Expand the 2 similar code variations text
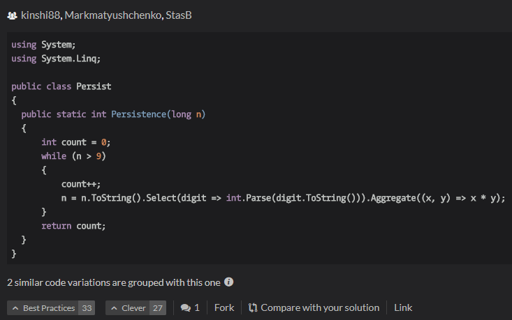Image resolution: width=512 pixels, height=320 pixels. [x=113, y=282]
